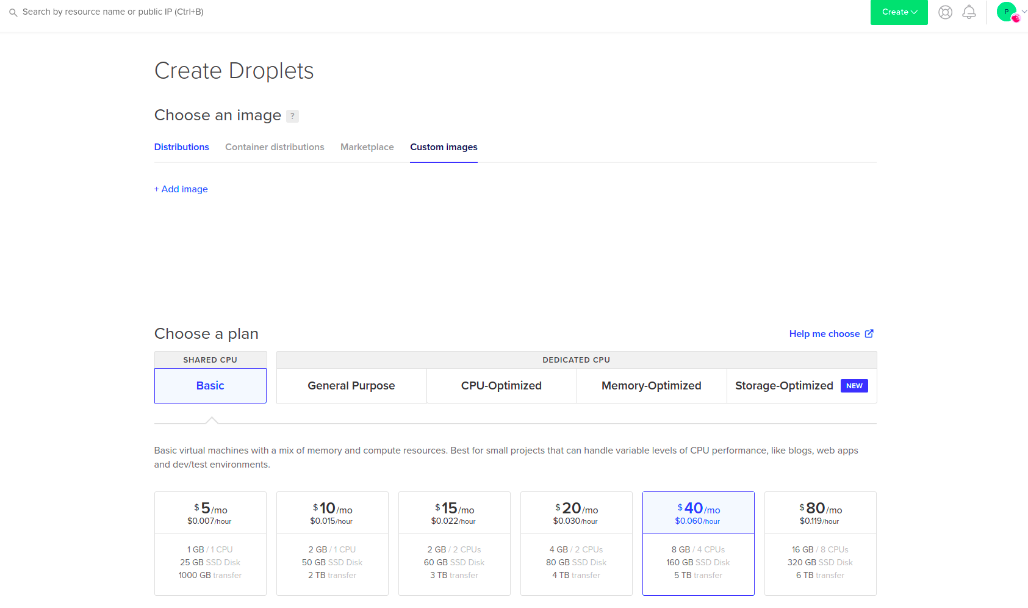Image resolution: width=1028 pixels, height=608 pixels.
Task: Select the CPU-Optimized plan type
Action: point(501,386)
